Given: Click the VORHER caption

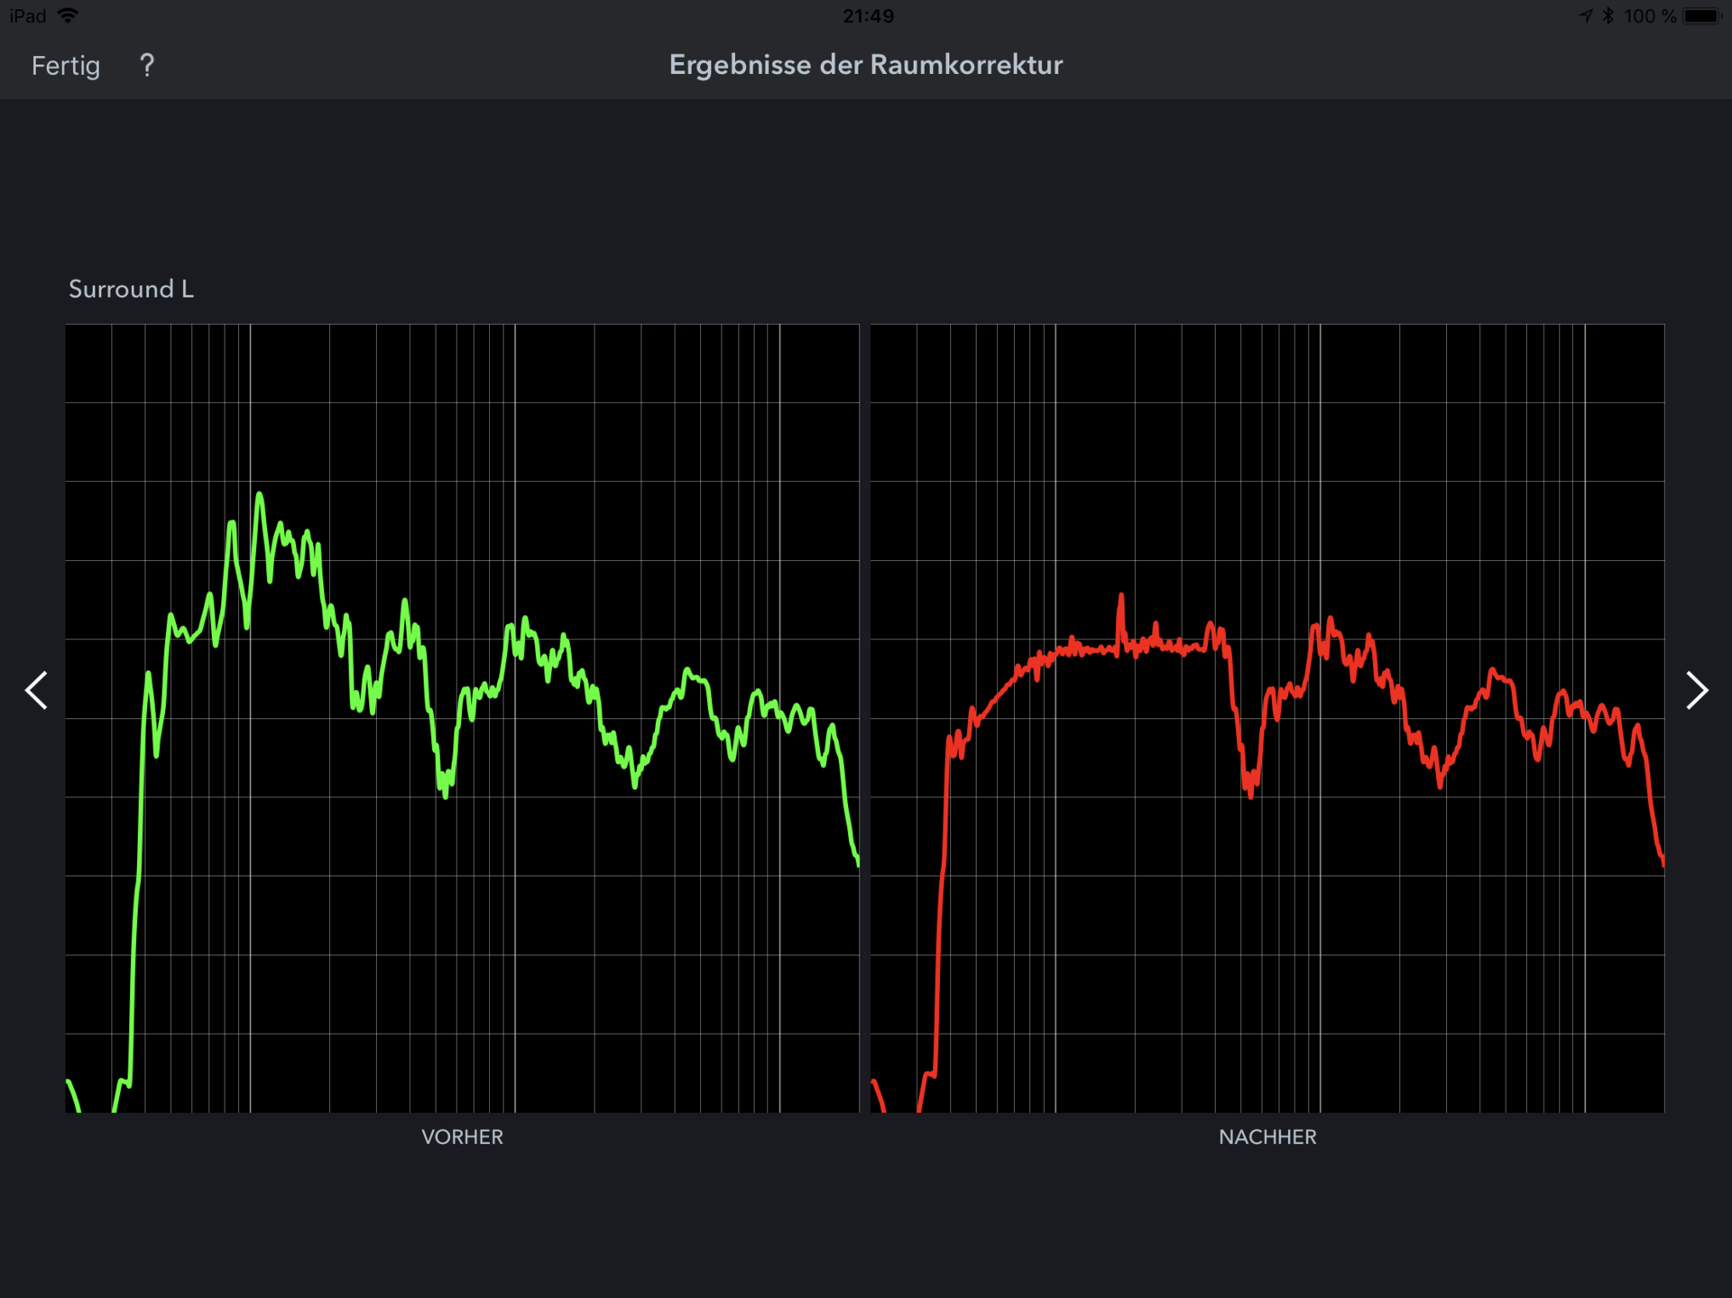Looking at the screenshot, I should click(462, 1137).
